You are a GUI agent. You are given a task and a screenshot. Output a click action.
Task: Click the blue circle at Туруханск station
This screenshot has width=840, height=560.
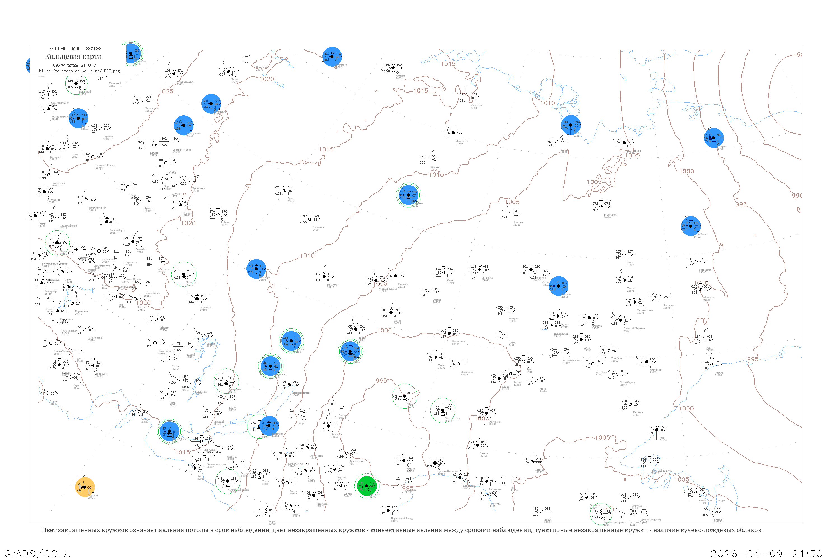click(x=211, y=104)
